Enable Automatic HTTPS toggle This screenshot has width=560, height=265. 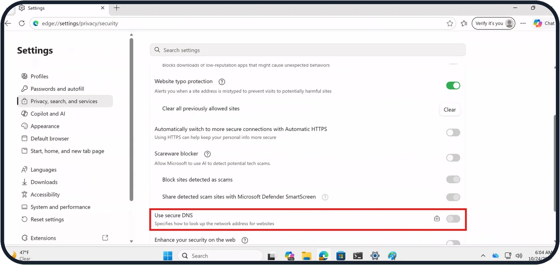point(453,133)
